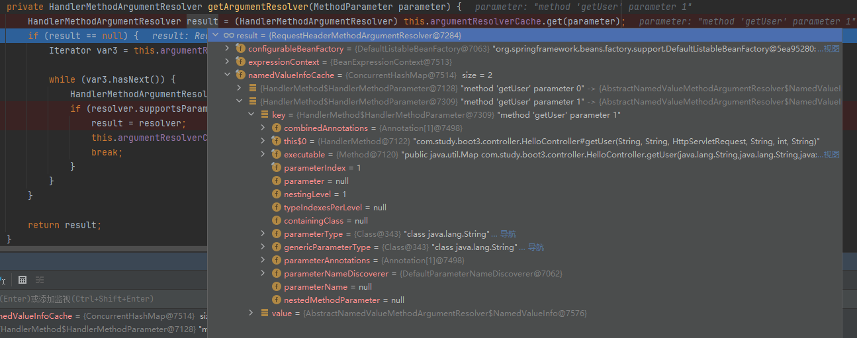Click HandlerMethodParameter@7128 row in bottom pane
Viewport: 857px width, 338px height.
pyautogui.click(x=103, y=329)
